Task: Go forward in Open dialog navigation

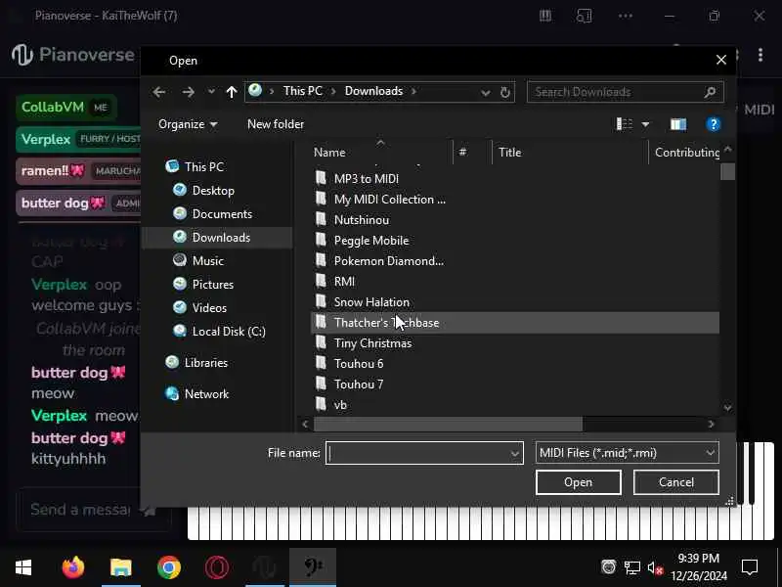Action: pyautogui.click(x=188, y=92)
